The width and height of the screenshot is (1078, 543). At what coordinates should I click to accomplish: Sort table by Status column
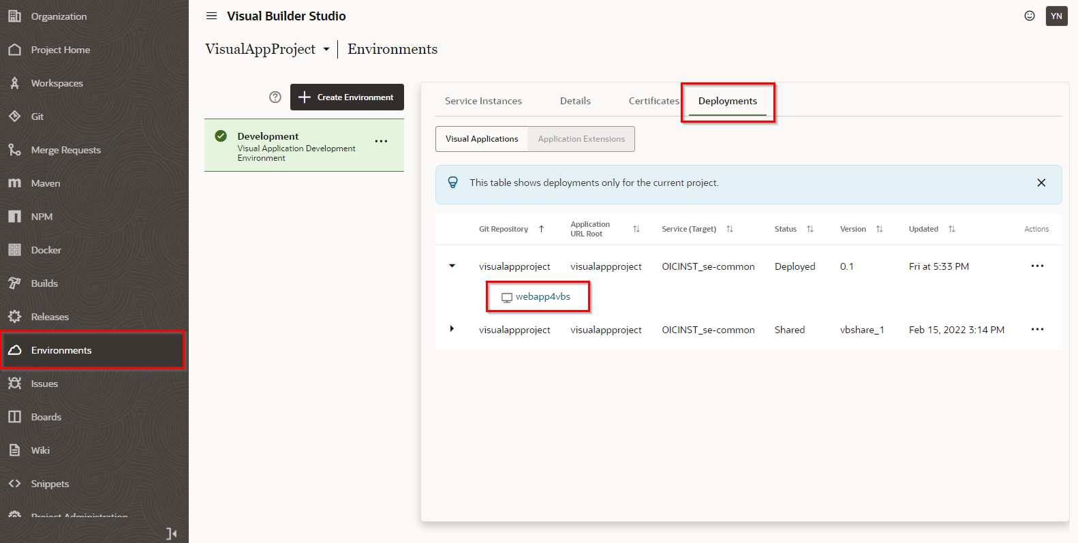pos(810,229)
